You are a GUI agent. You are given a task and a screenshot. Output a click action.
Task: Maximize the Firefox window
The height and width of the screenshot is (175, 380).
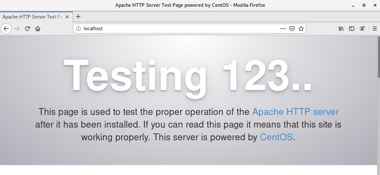coord(364,5)
